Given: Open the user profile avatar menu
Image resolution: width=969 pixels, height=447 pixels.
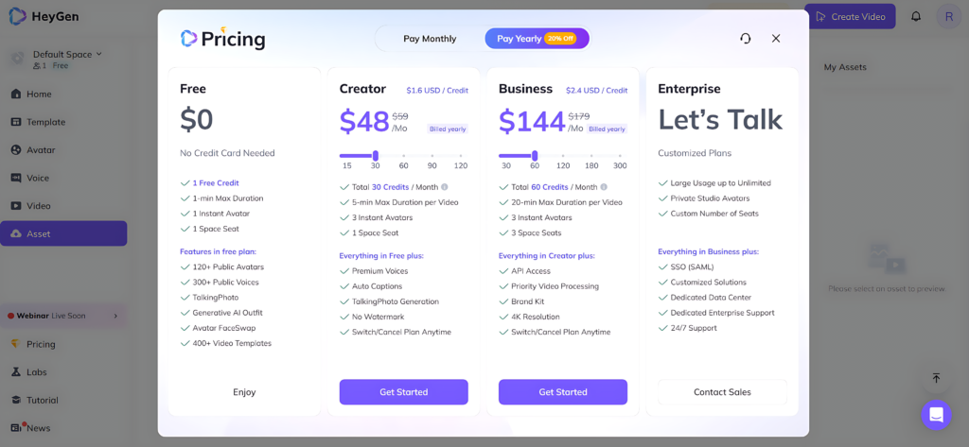Looking at the screenshot, I should pyautogui.click(x=948, y=17).
